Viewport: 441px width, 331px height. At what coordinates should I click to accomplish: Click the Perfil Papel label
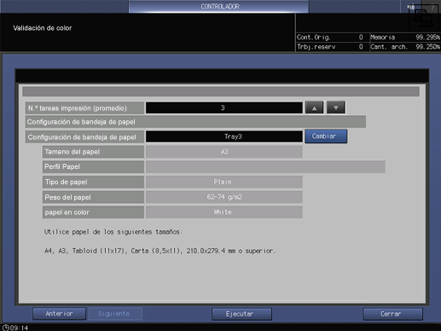[x=93, y=167]
